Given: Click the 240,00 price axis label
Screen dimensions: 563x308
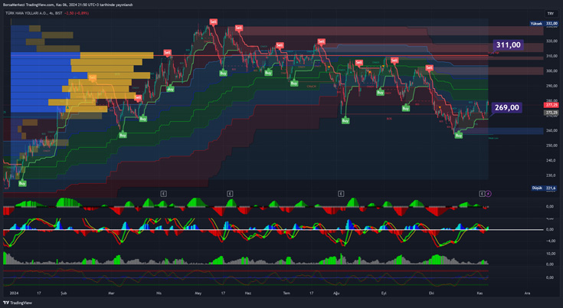Looking at the screenshot, I should 552,160.
